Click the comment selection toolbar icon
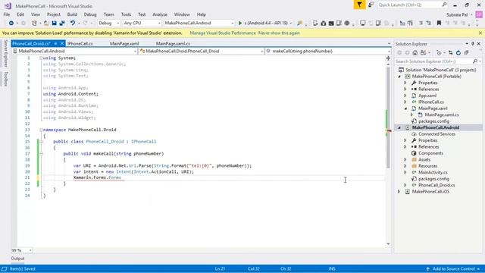The image size is (485, 273). (x=421, y=24)
